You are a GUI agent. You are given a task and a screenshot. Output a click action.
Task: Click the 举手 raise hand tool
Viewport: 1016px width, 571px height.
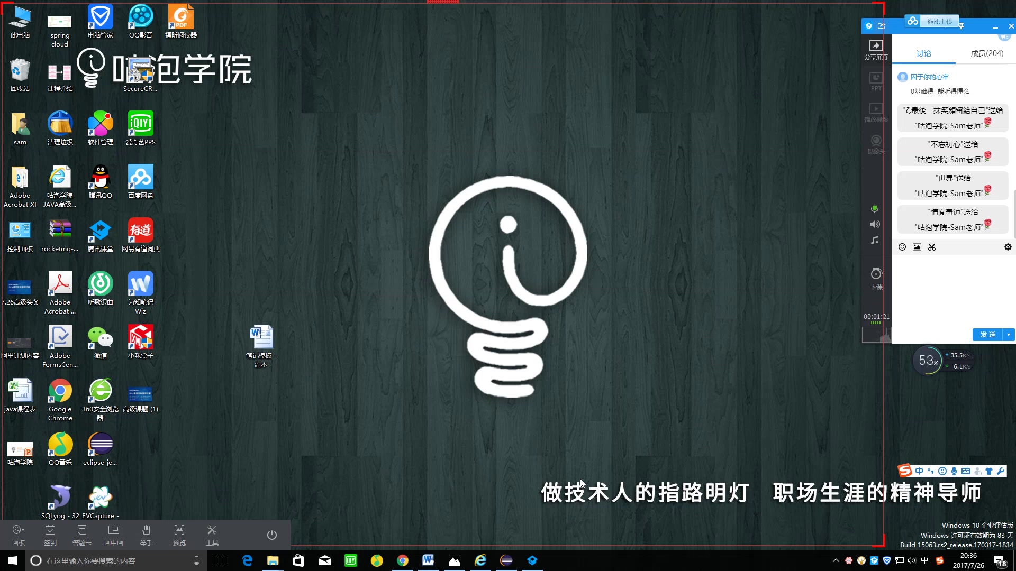coord(147,535)
